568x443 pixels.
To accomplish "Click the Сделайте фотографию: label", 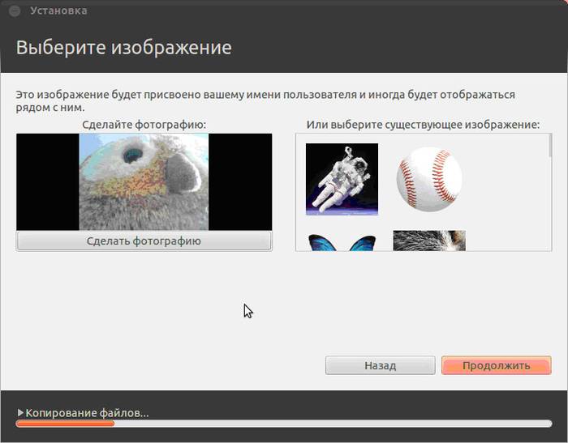I will pos(144,125).
